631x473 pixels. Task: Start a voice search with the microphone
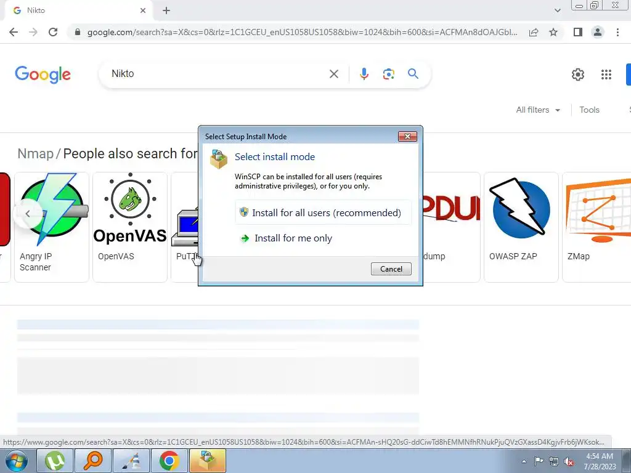tap(364, 74)
